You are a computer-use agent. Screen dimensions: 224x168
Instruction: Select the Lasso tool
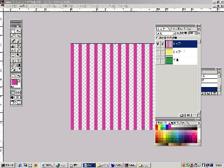tap(13, 35)
